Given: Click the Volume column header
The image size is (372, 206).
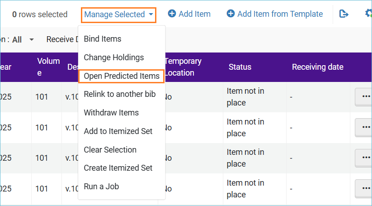Looking at the screenshot, I should (x=48, y=67).
